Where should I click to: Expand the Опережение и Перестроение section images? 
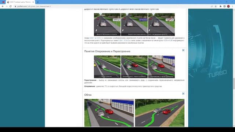click(183, 50)
